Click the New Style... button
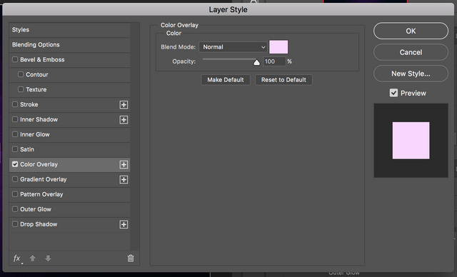 pos(411,74)
